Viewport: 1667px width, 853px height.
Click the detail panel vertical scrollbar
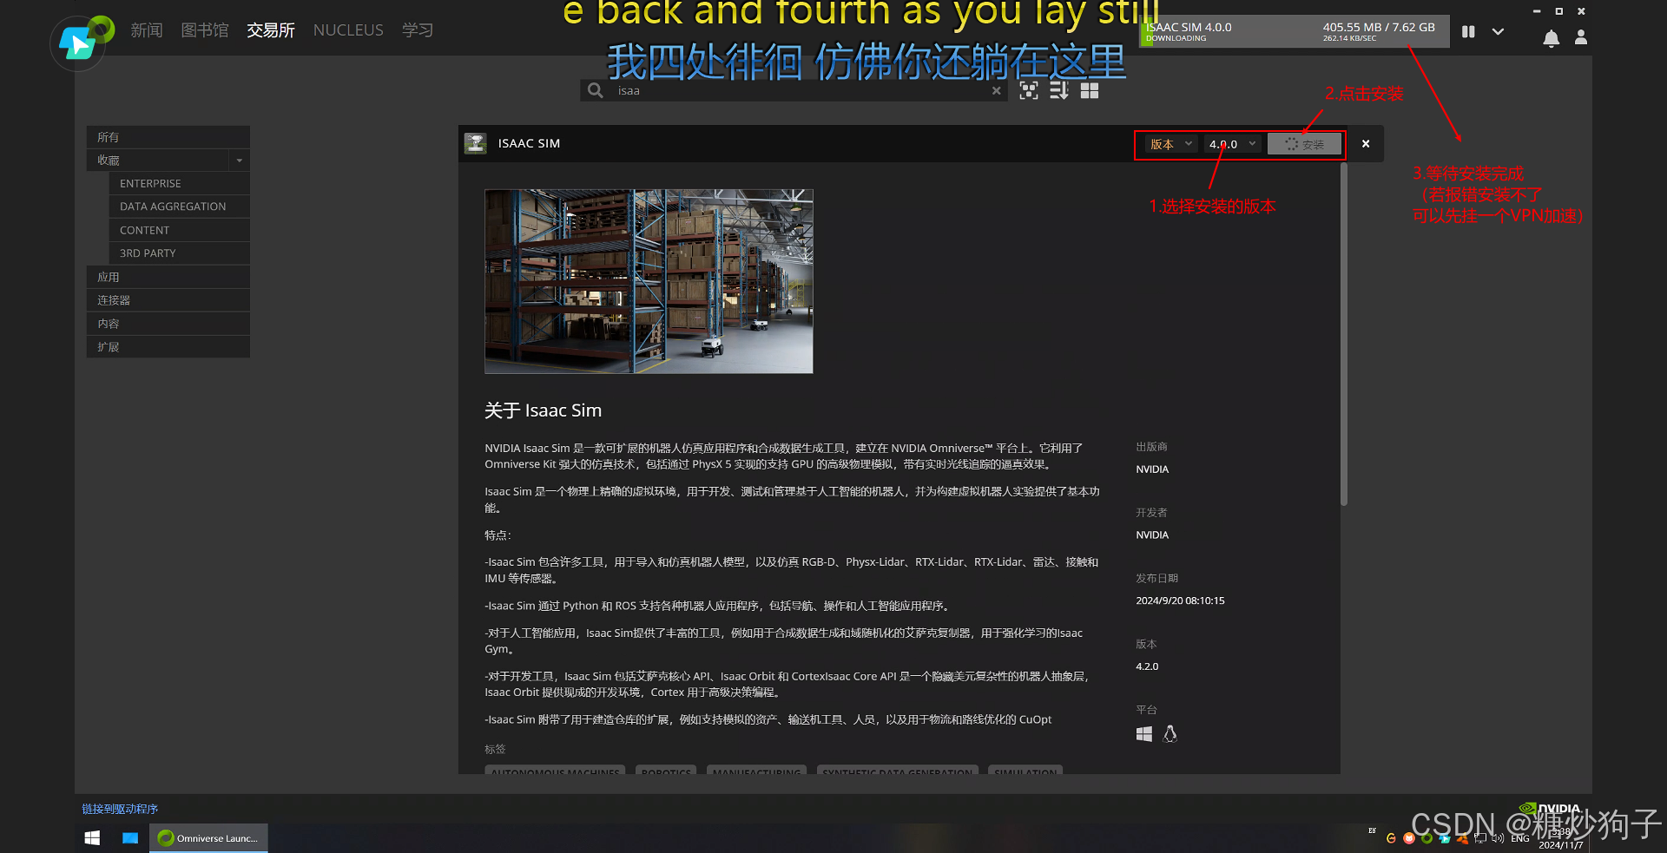[1344, 334]
